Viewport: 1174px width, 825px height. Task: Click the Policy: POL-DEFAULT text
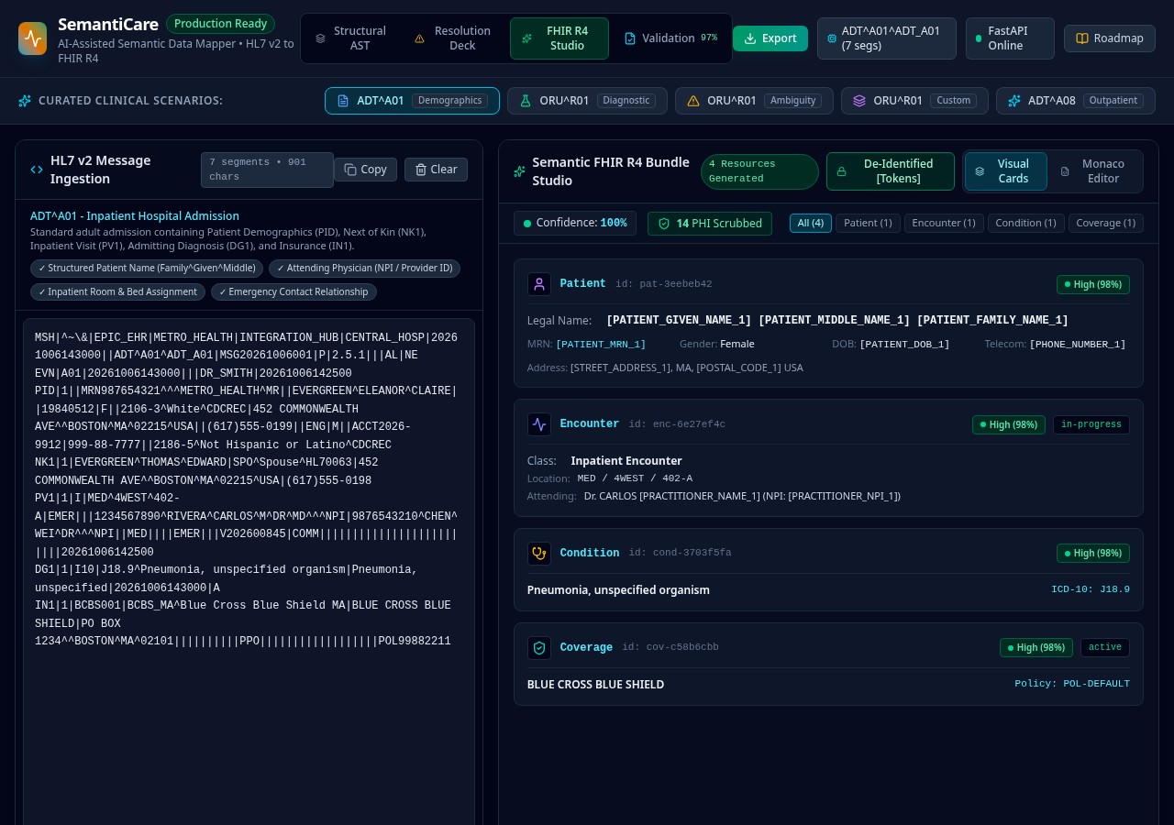pyautogui.click(x=1072, y=684)
